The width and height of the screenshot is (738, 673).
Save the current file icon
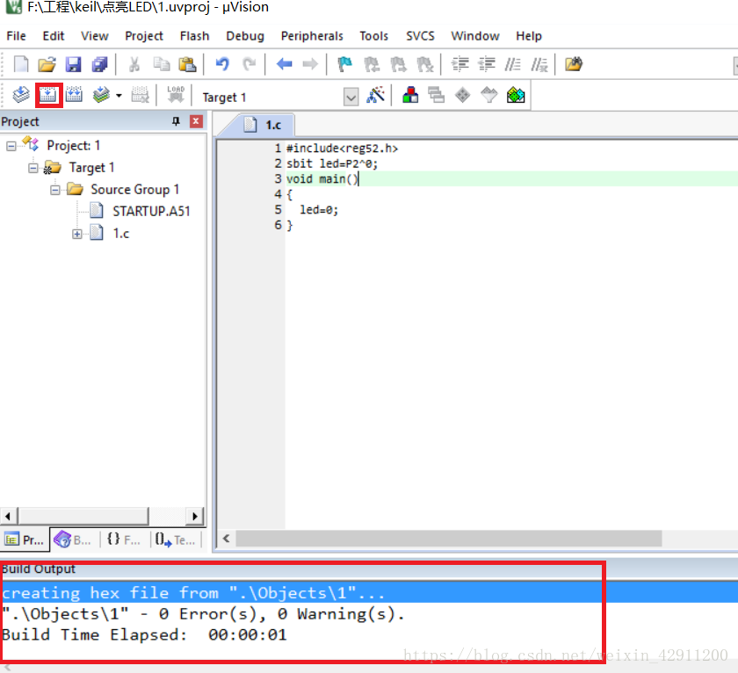click(73, 64)
